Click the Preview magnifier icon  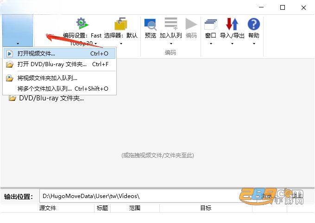(150, 24)
